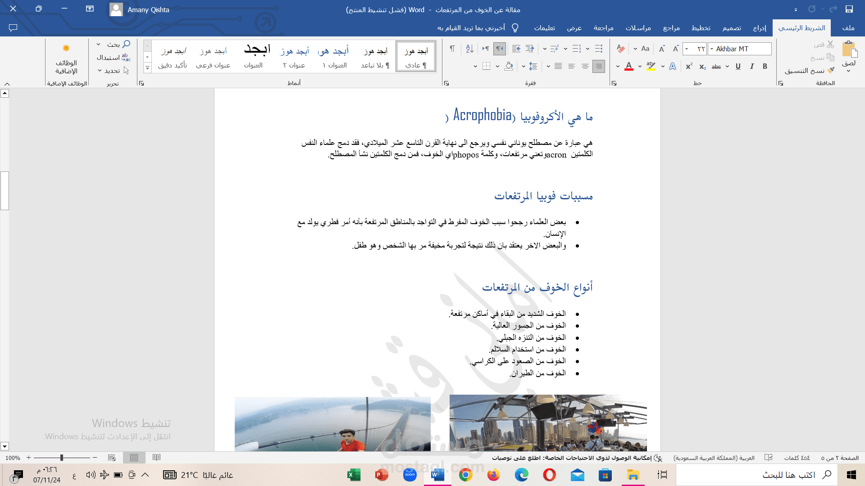Toggle bold formatting
865x486 pixels.
click(x=765, y=67)
